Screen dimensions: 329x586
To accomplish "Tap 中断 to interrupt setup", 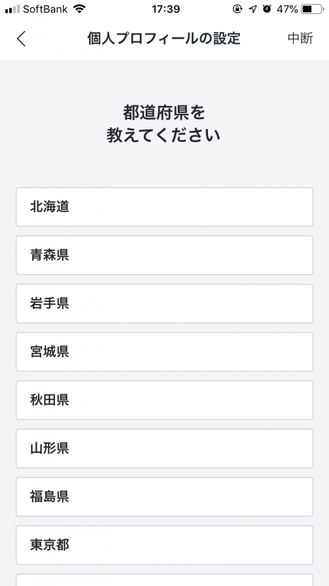I will pyautogui.click(x=300, y=38).
